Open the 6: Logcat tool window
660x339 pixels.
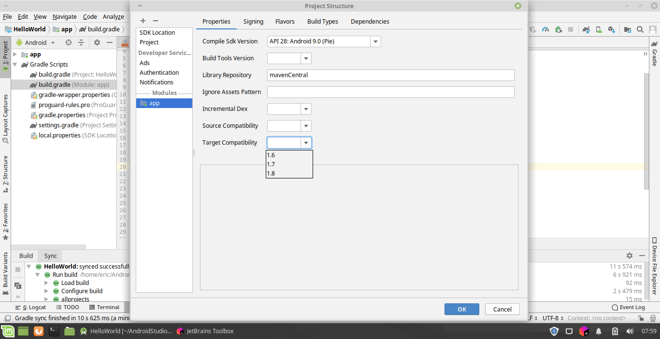coord(31,307)
